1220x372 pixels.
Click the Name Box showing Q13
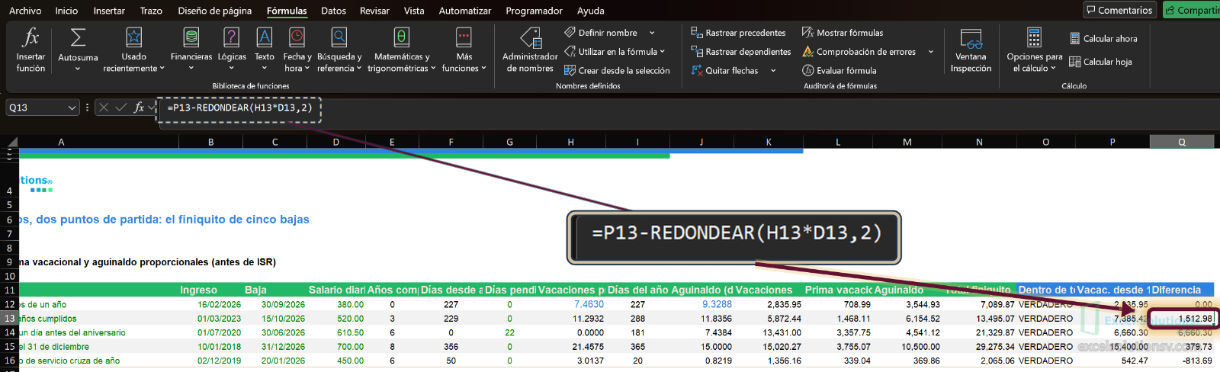[36, 107]
